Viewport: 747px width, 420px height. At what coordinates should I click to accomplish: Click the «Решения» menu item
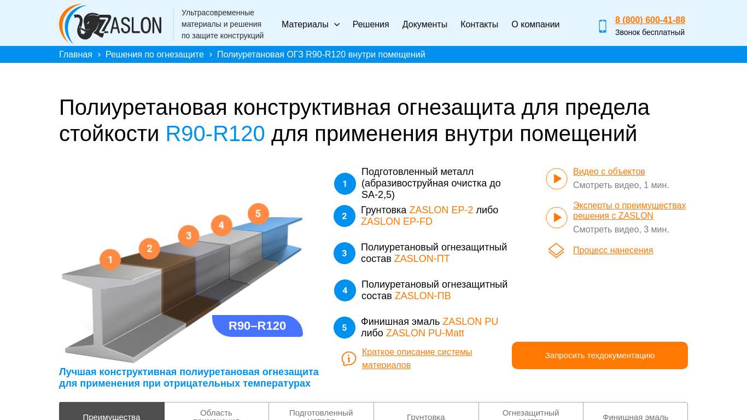[370, 24]
